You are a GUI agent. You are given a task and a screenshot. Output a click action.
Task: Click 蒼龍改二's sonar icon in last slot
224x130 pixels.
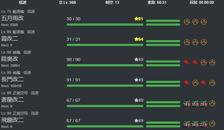[212, 103]
